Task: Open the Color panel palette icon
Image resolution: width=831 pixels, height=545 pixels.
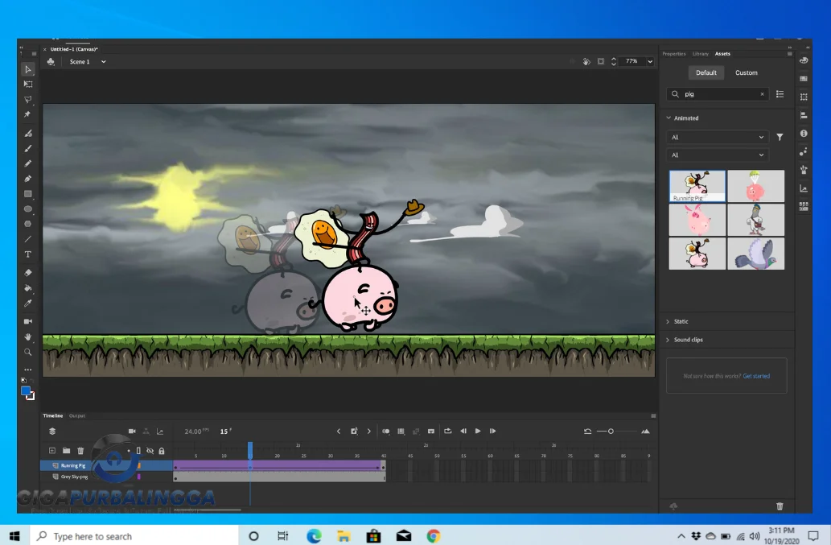Action: coord(804,60)
